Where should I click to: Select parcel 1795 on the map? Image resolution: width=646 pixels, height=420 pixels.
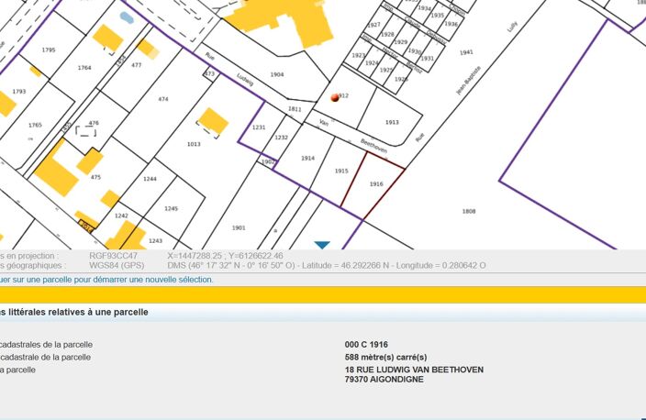point(49,50)
